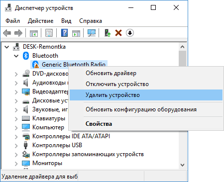The image size is (224, 182).
Task: Click the Forward arrow toolbar icon
Action: [x=18, y=33]
